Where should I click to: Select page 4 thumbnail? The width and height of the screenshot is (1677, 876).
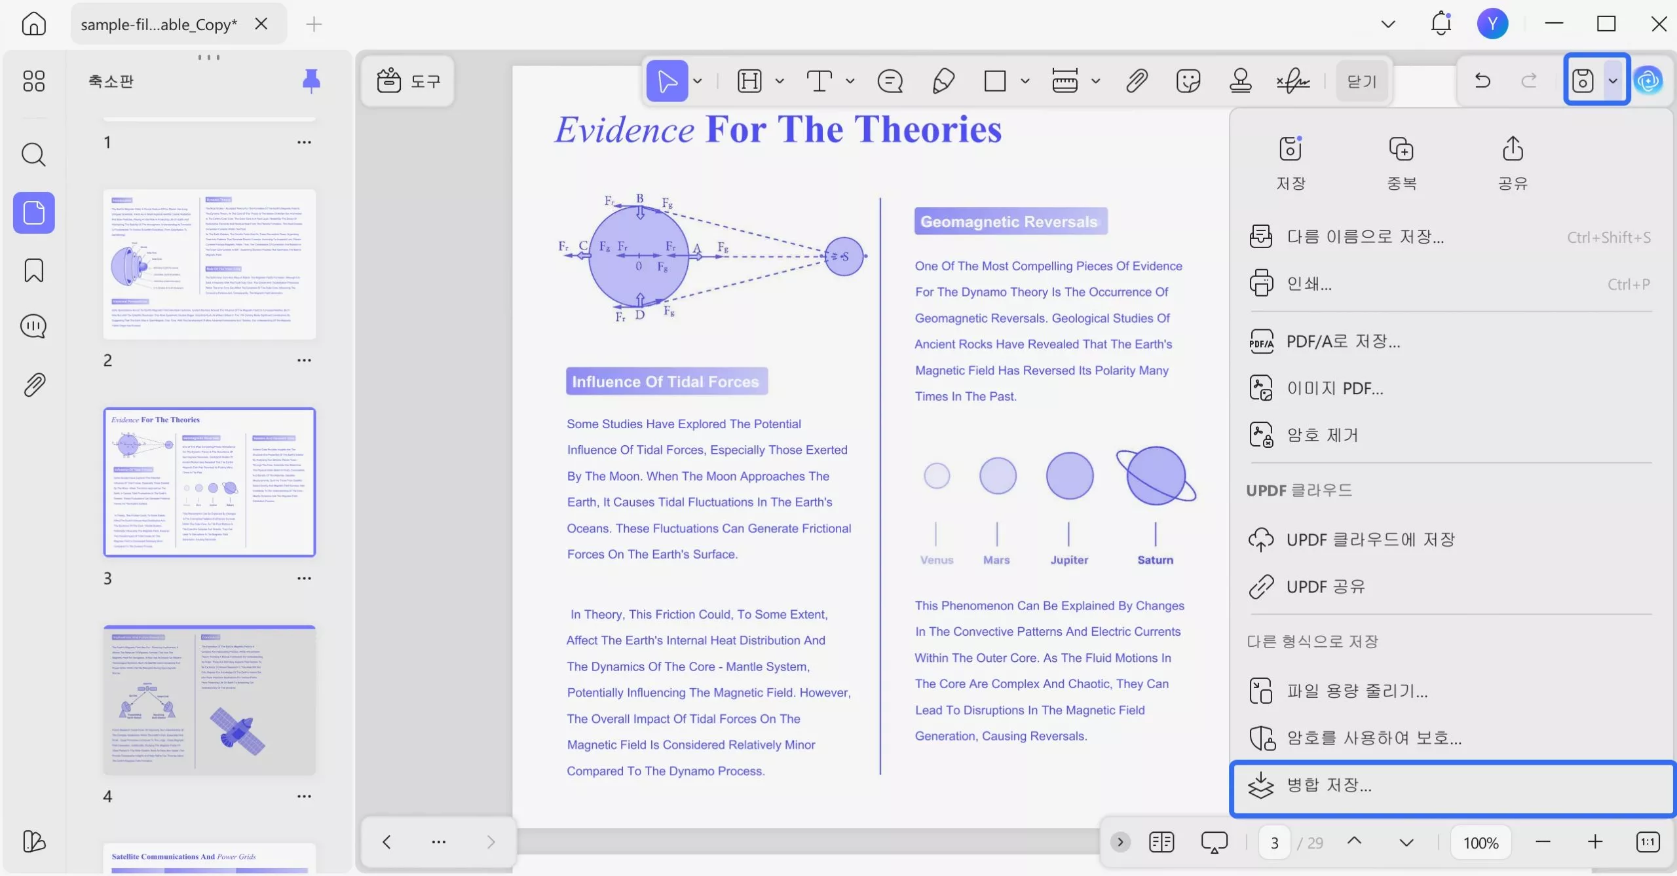coord(210,701)
